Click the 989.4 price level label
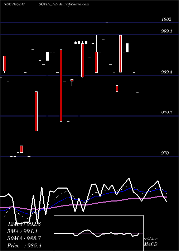This screenshot has width=179, height=251. [167, 72]
